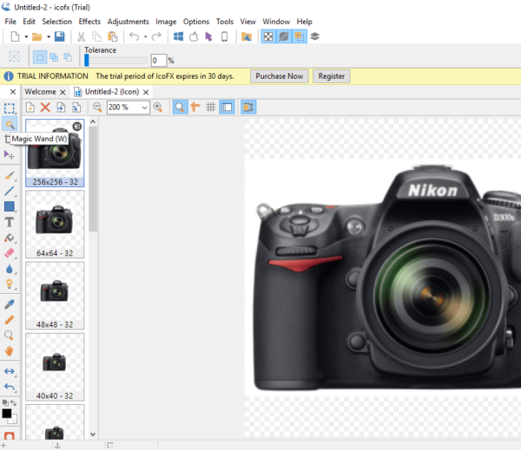
Task: Switch to the Welcome tab
Action: point(40,92)
